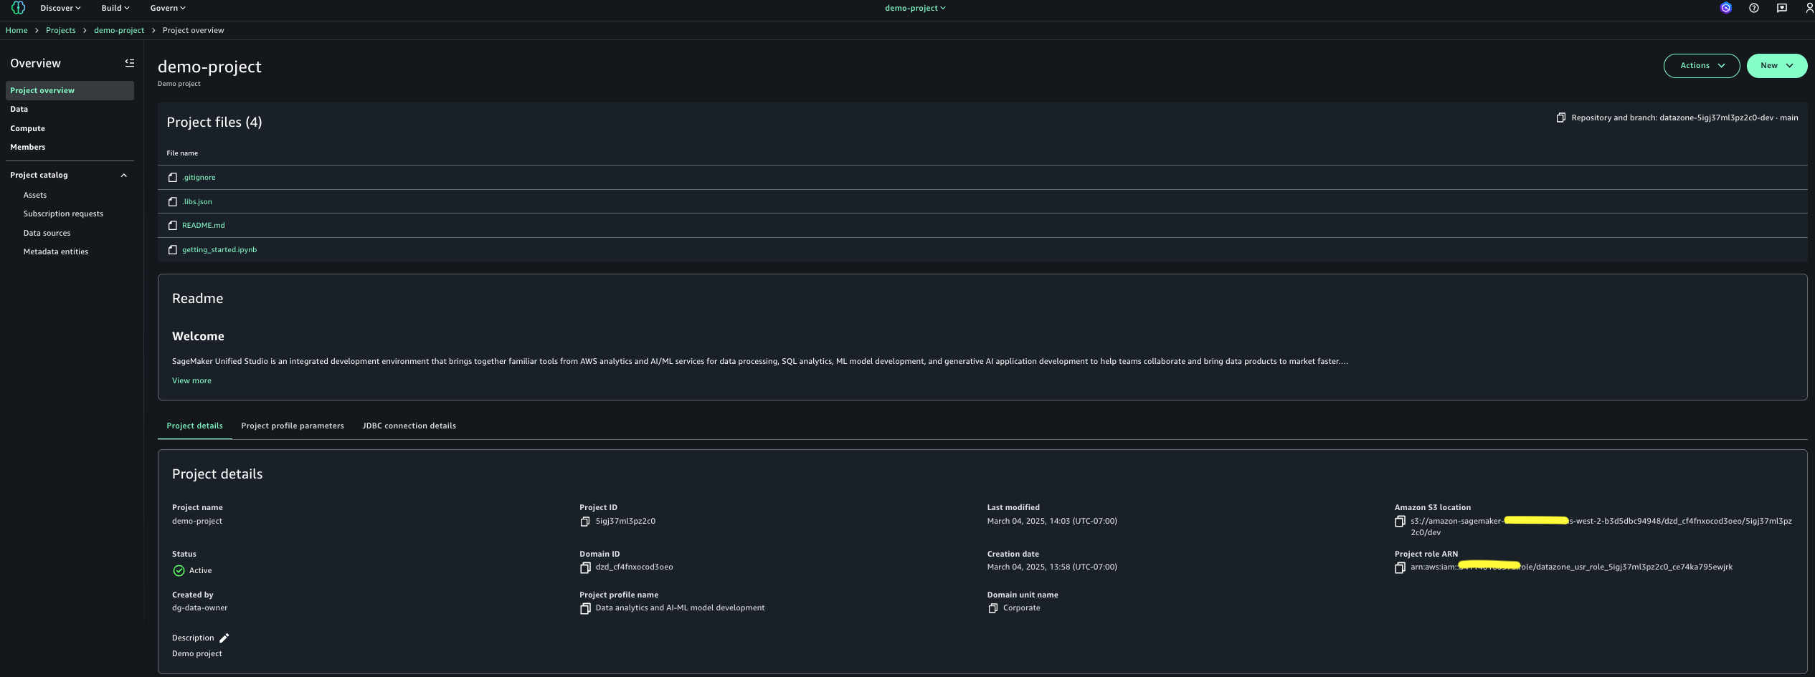This screenshot has height=677, width=1815.
Task: Switch to the Project details tab
Action: [x=195, y=426]
